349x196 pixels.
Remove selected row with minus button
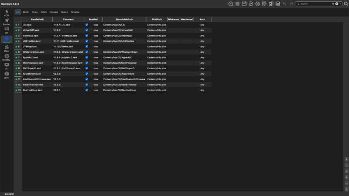[346, 165]
